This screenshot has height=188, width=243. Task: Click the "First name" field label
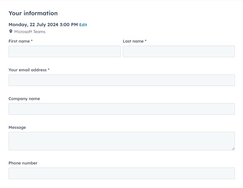19,41
